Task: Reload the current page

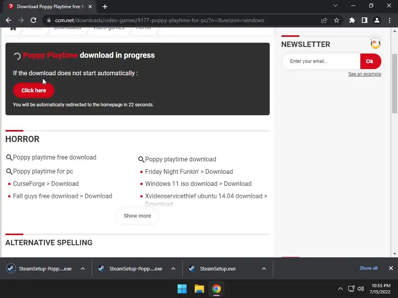Action: tap(33, 20)
